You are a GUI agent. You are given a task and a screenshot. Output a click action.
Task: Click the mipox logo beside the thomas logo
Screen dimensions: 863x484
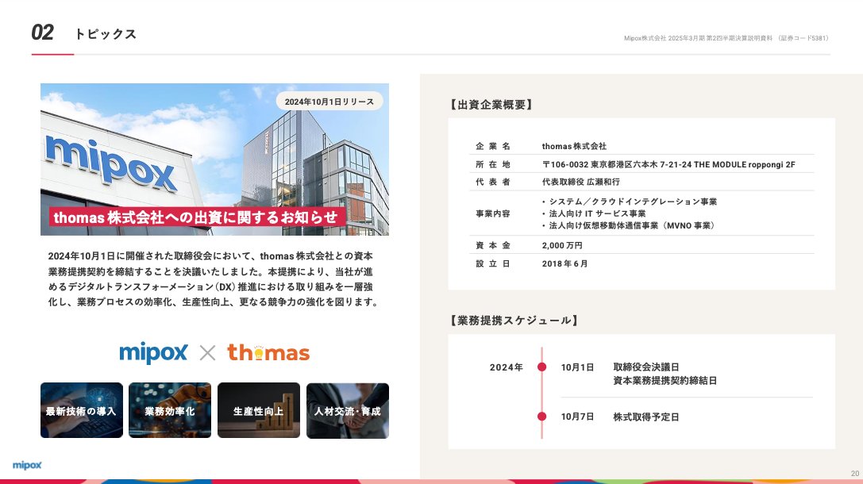[153, 352]
